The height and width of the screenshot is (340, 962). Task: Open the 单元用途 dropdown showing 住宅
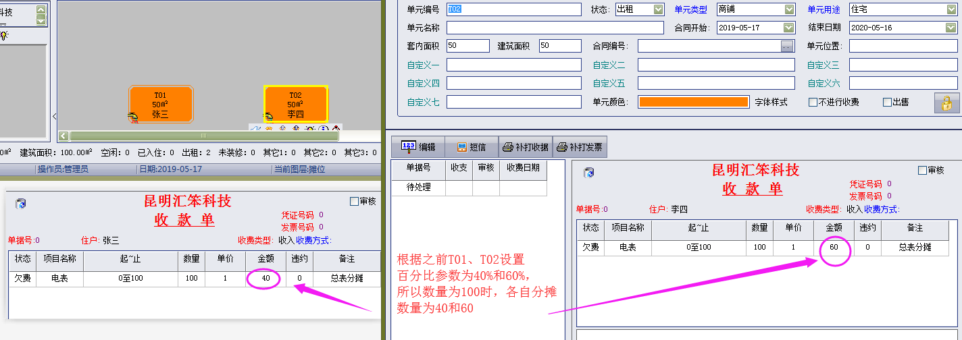click(x=951, y=9)
